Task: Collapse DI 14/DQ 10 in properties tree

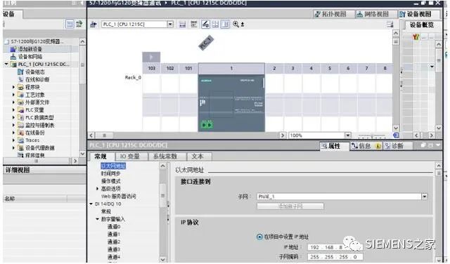Action: point(91,204)
